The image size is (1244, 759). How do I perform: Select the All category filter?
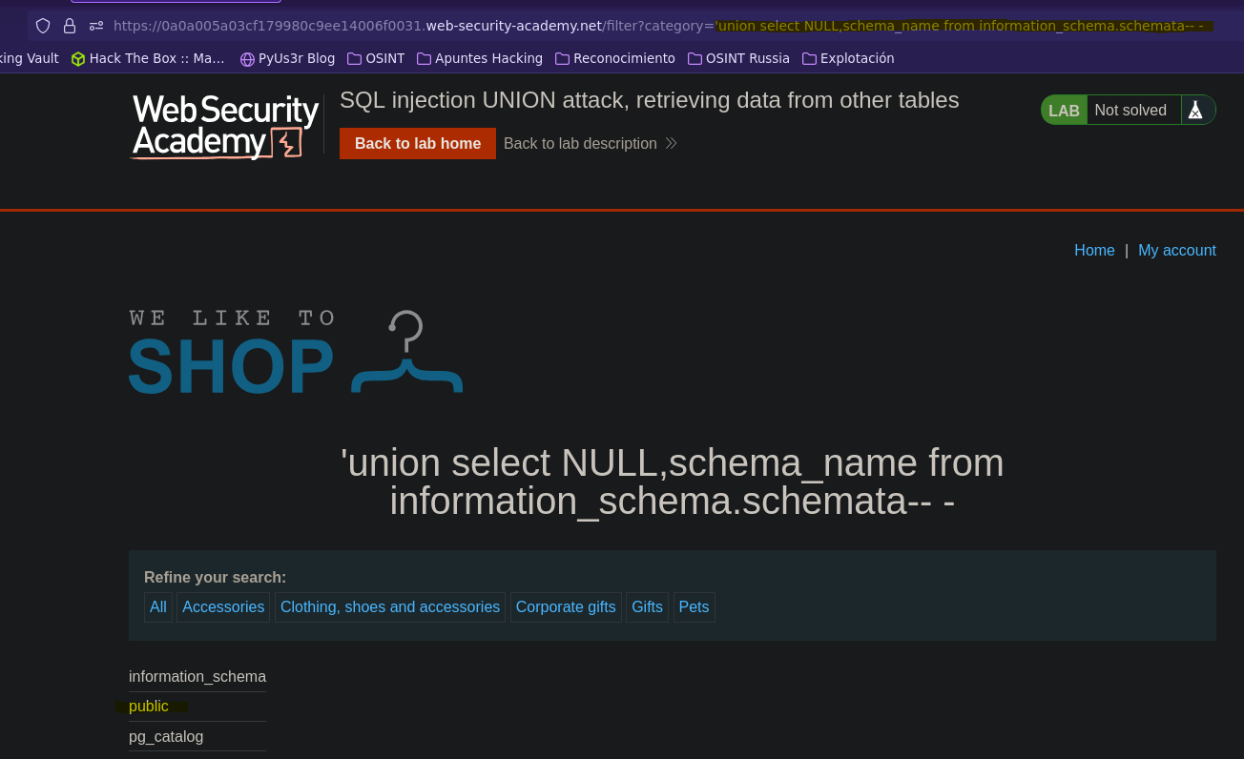158,607
